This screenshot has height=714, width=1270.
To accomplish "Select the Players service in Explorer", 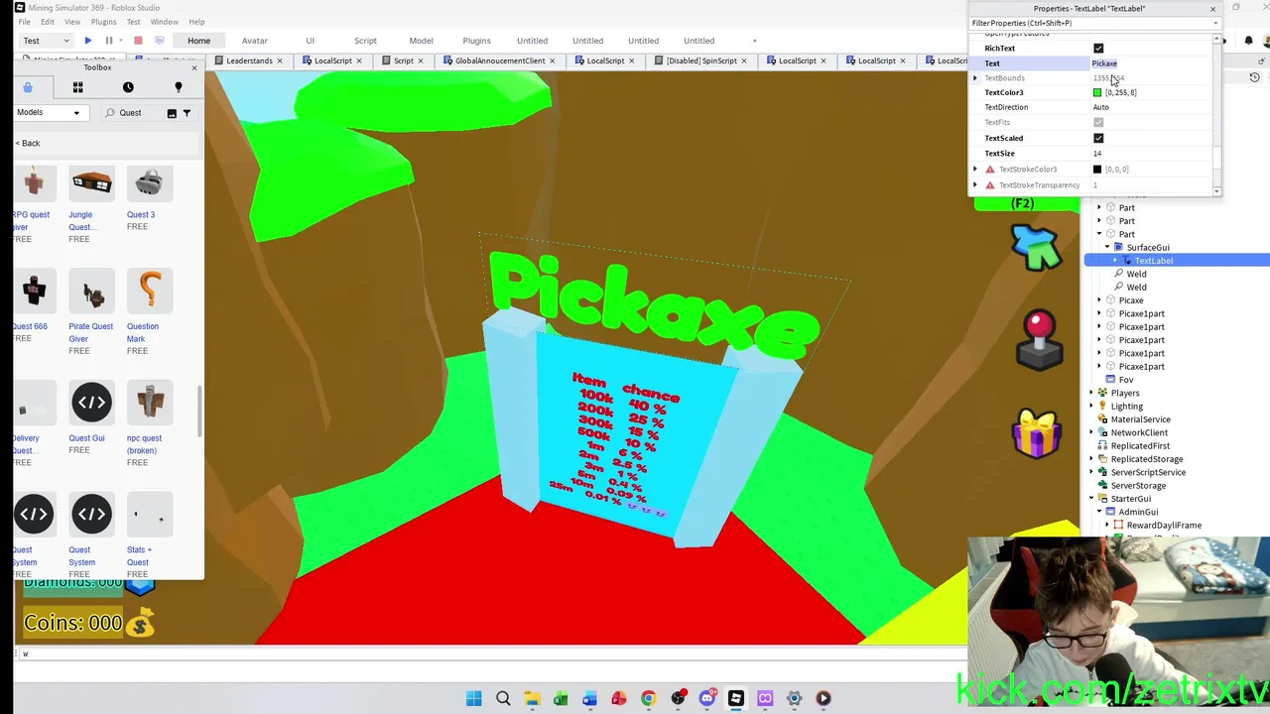I will 1125,393.
